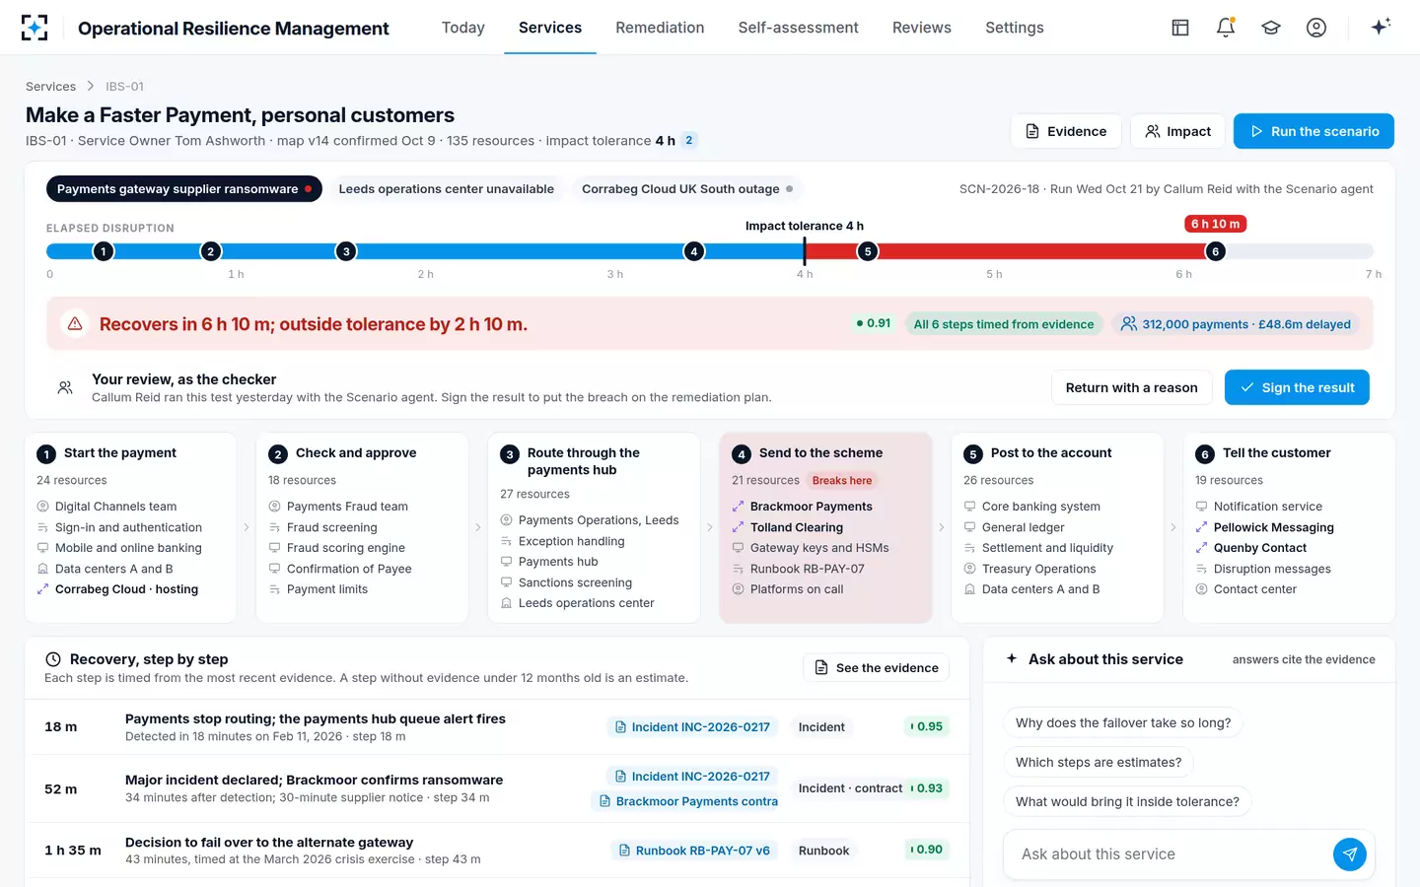Open the Reviews tab
Image resolution: width=1420 pixels, height=887 pixels.
click(922, 28)
